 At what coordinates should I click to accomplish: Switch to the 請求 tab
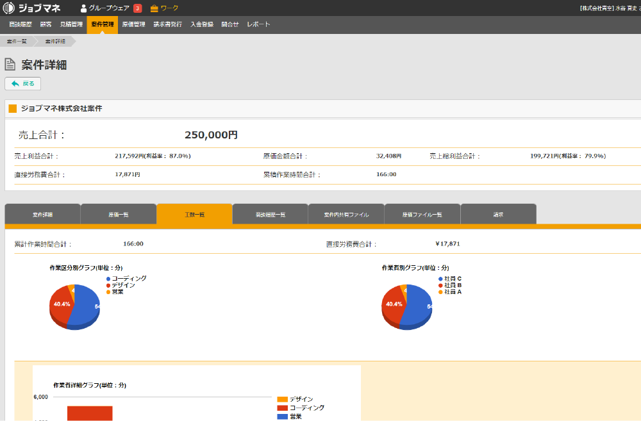pos(498,214)
